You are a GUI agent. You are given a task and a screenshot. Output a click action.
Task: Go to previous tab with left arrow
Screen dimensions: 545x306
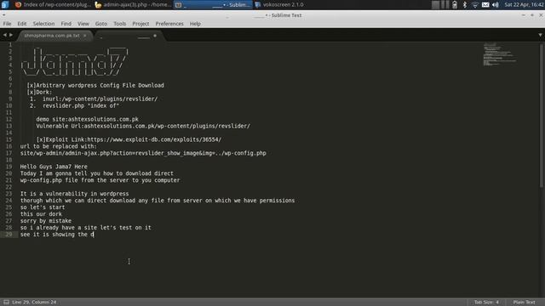tap(5, 35)
